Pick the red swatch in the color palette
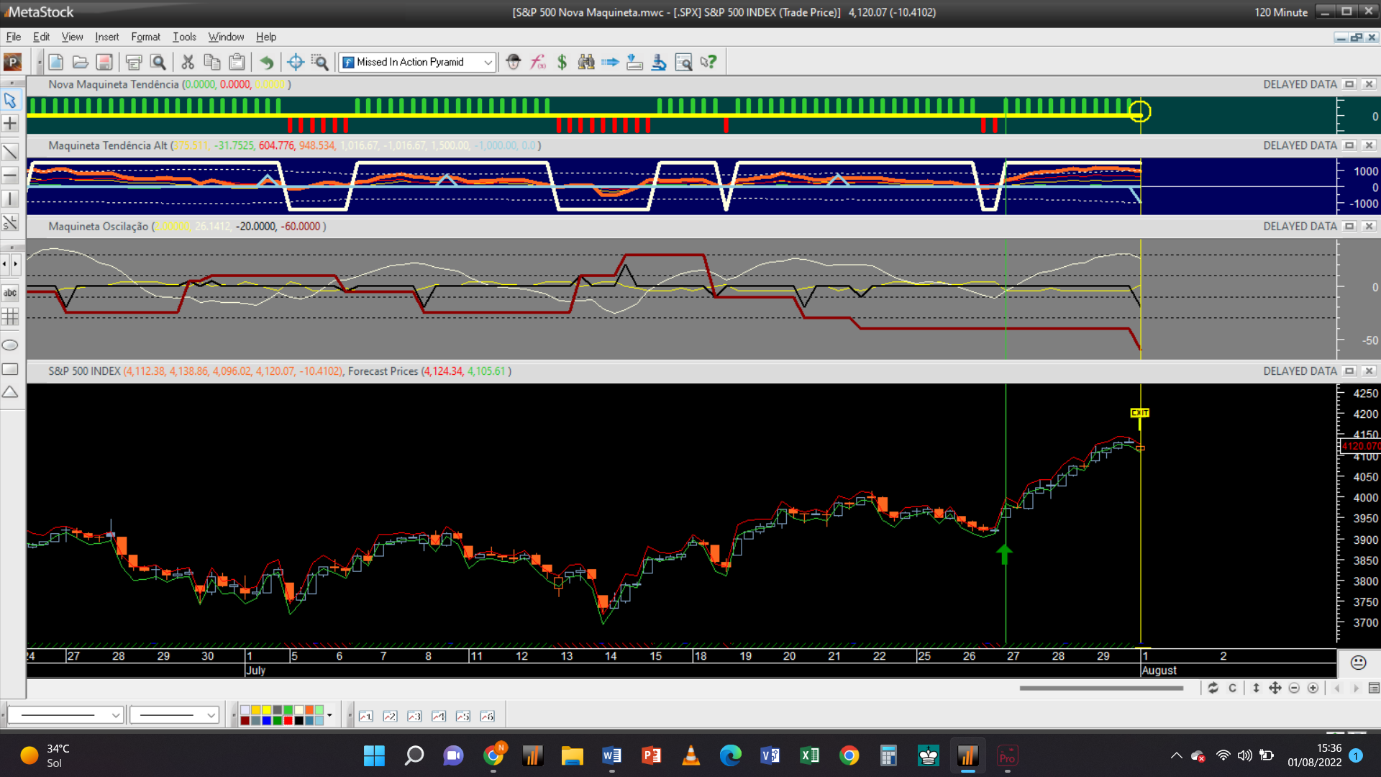1381x777 pixels. click(x=288, y=720)
